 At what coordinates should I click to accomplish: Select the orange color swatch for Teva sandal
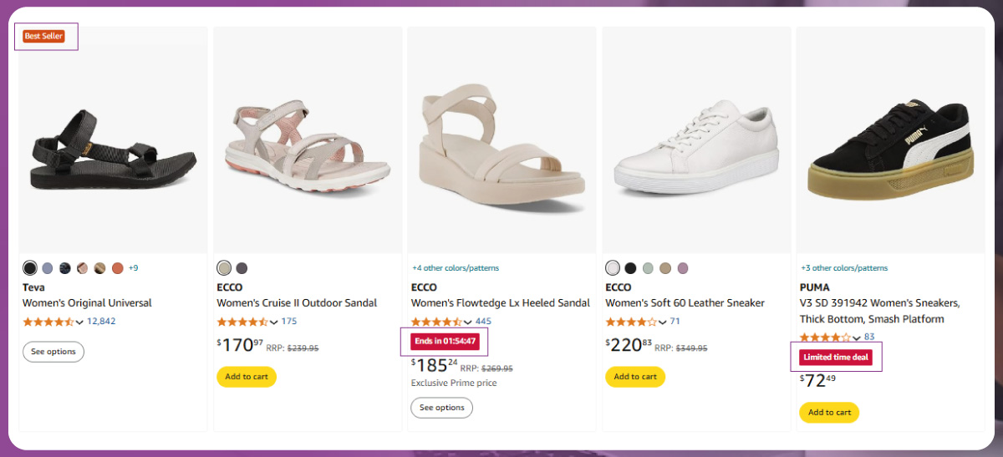[x=118, y=268]
